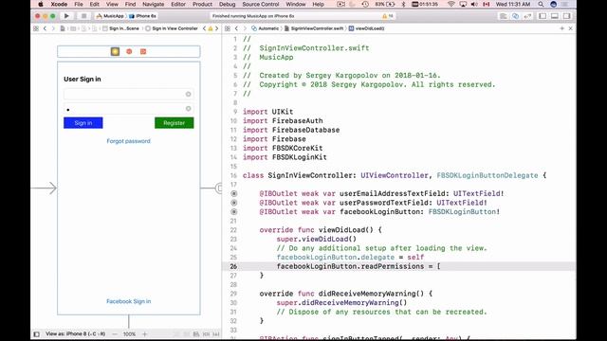Toggle the document outline in the storyboard
Screen dimensions: 607x341
[x=36, y=334]
